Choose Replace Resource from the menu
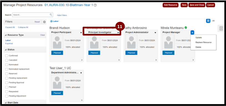Image resolution: width=226 pixels, height=106 pixels. tap(203, 42)
